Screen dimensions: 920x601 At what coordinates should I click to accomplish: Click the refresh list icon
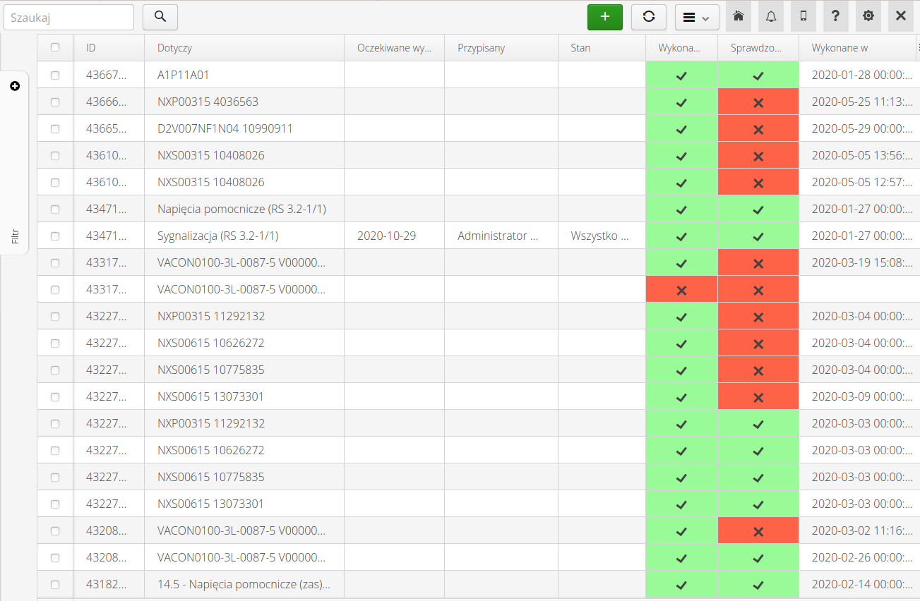point(649,17)
